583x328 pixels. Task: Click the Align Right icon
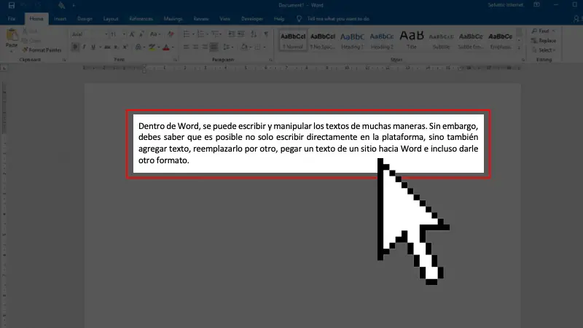coord(204,47)
